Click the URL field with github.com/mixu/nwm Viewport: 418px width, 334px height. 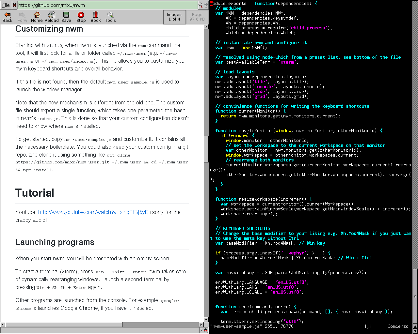pos(108,5)
